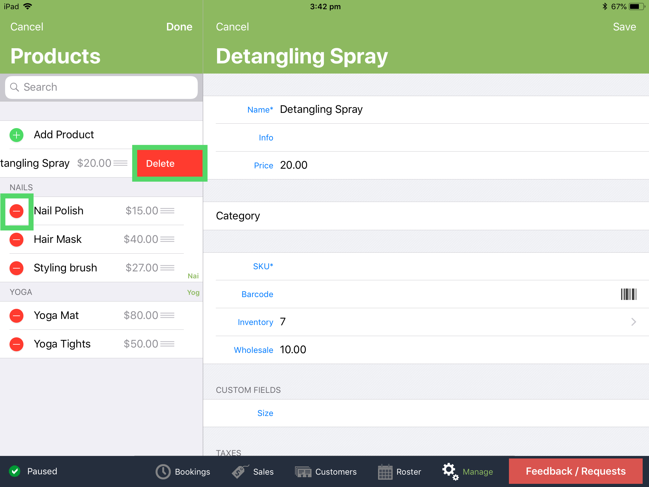649x487 pixels.
Task: Tap the red minus icon beside Yoga Tights
Action: click(16, 344)
